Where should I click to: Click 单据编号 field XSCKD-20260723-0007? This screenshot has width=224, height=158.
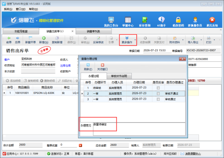203,50
